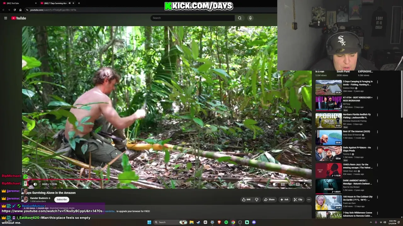Open the YouTube hamburger guide menu
This screenshot has height=226, width=403.
point(5,18)
